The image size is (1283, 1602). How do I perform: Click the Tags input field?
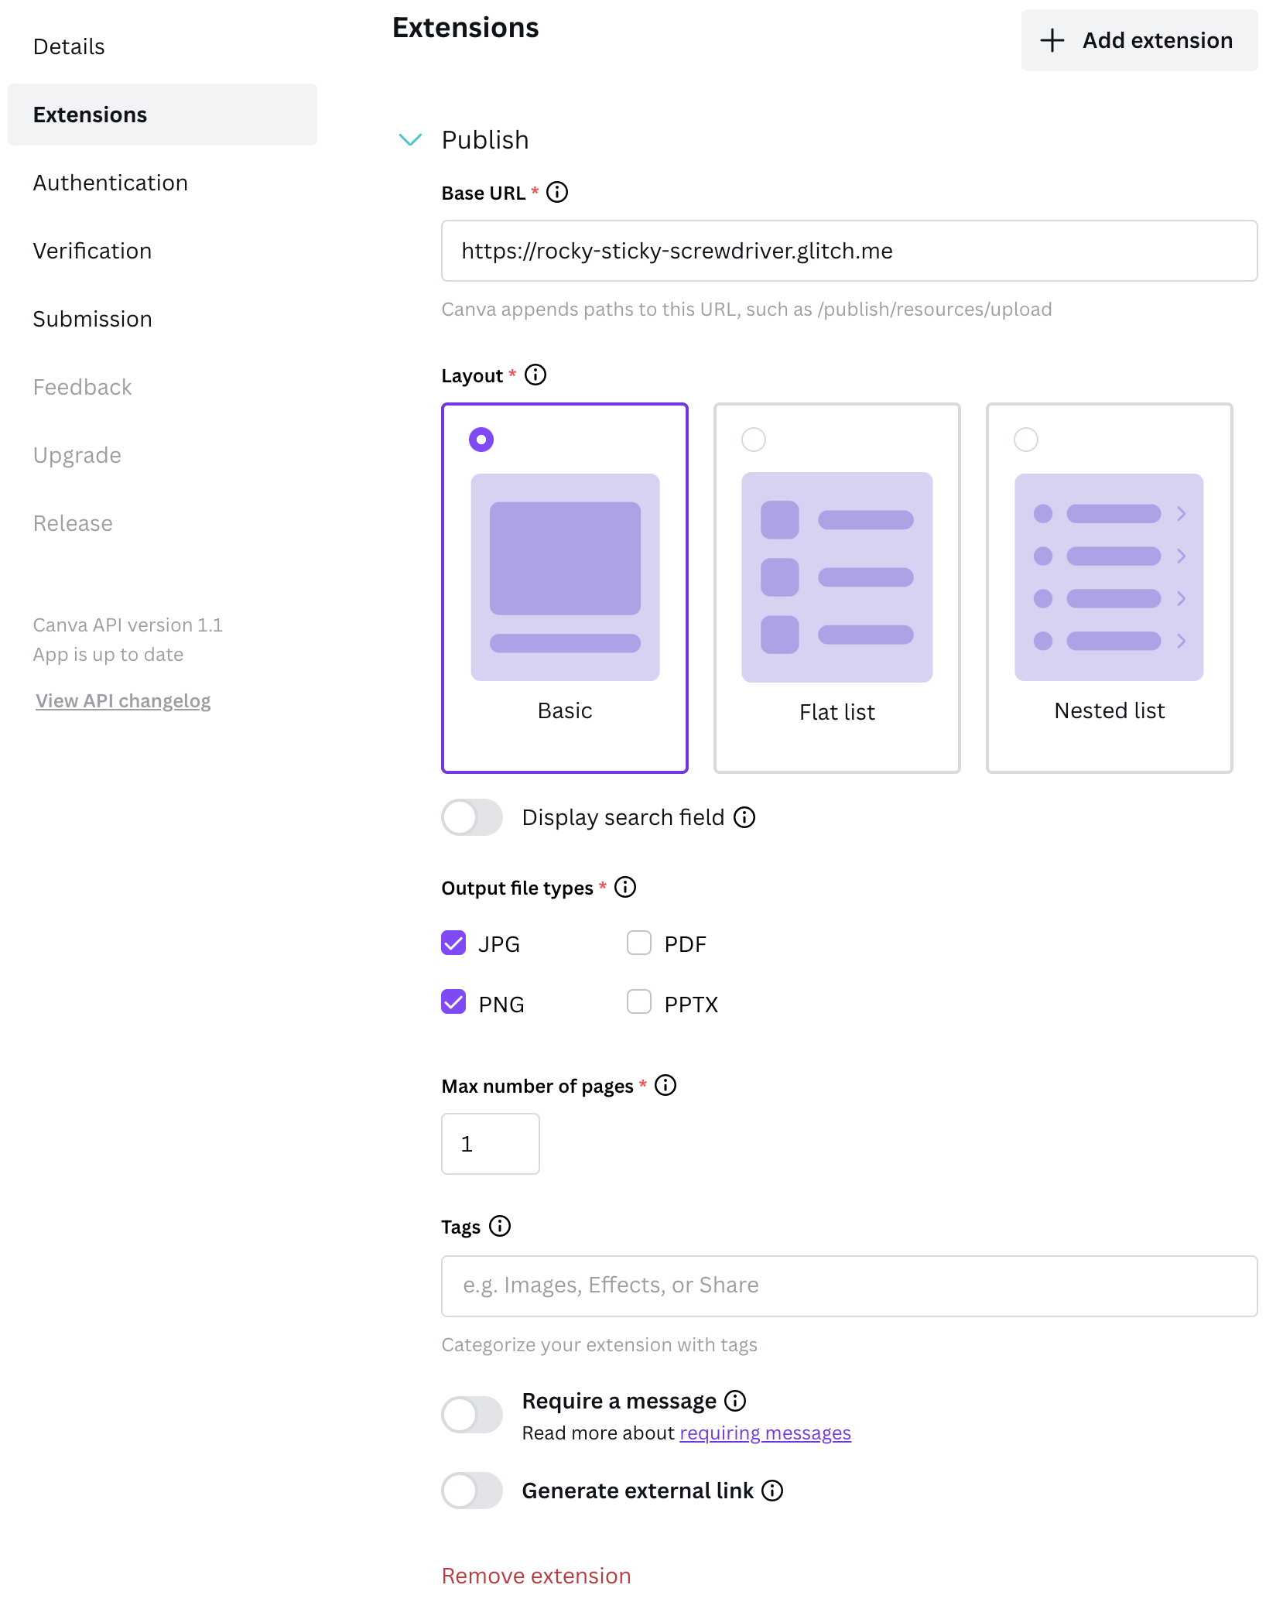849,1287
